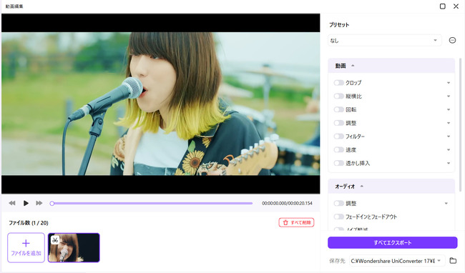Image resolution: width=465 pixels, height=273 pixels.
Task: Click the time readout 00:00:00.000/00:00:20.154
Action: click(287, 204)
